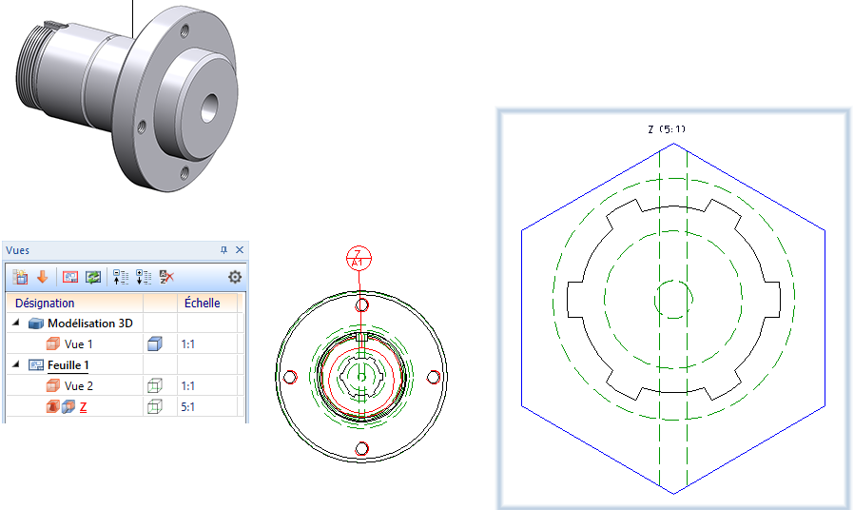Viewport: 854px width, 510px height.
Task: Select detail view Z in the tree
Action: point(83,407)
